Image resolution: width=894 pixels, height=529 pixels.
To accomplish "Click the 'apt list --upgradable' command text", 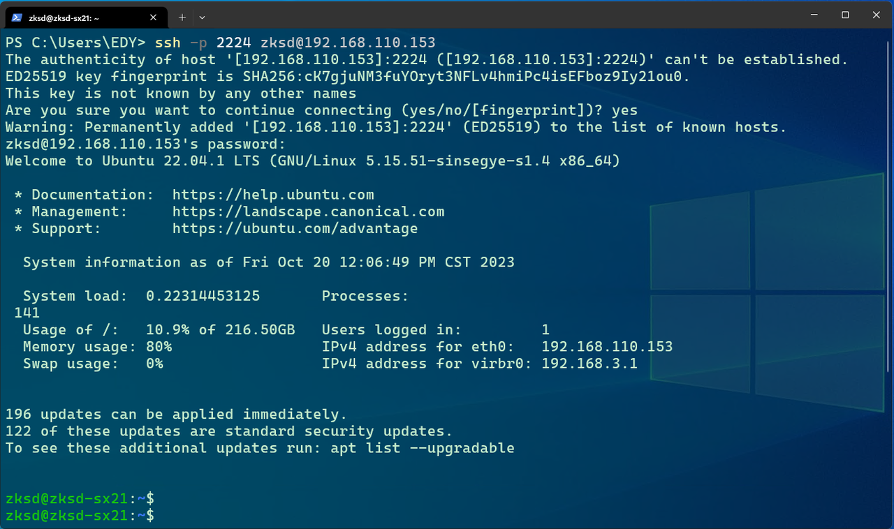I will tap(423, 448).
